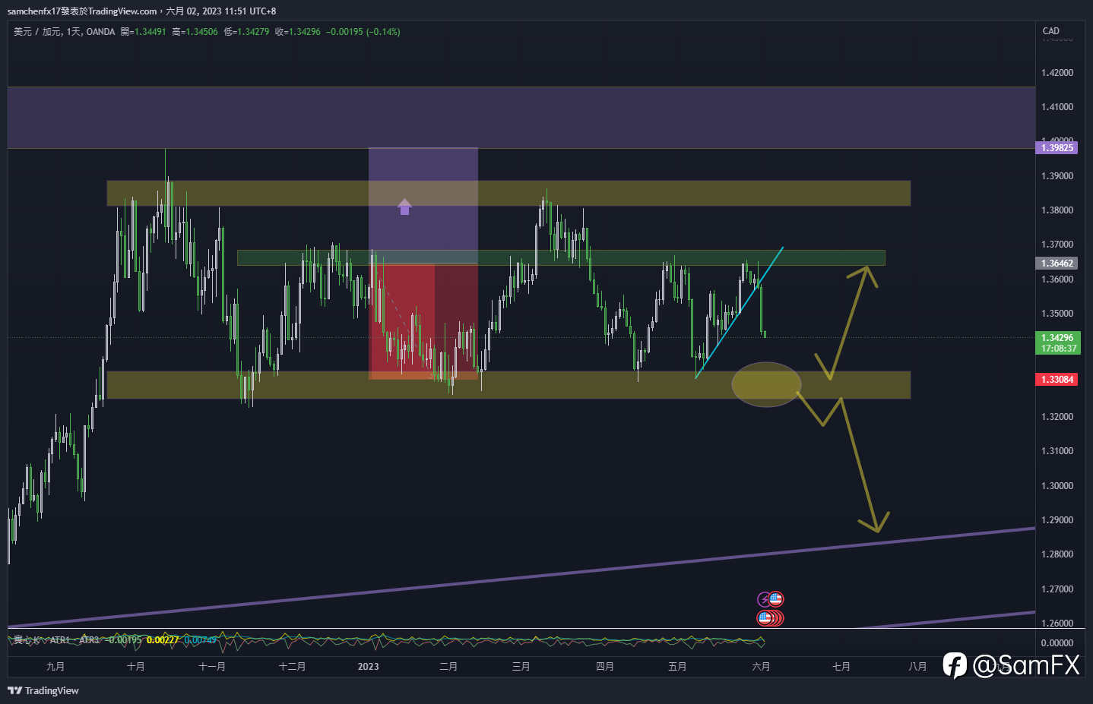Open the purple lightning event icon
The image size is (1093, 704).
click(764, 600)
